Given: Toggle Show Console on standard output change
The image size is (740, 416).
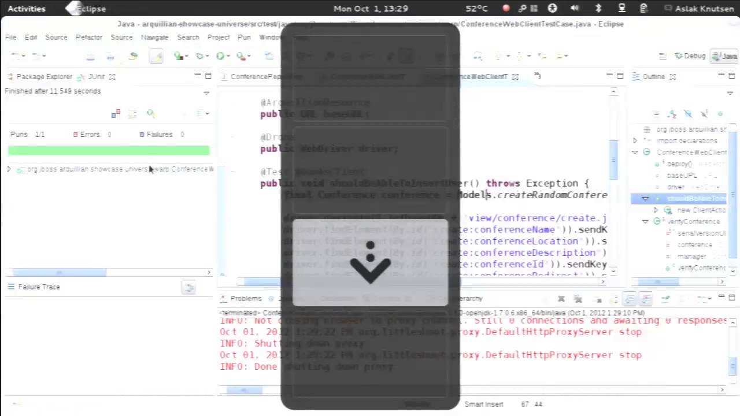Looking at the screenshot, I should tap(630, 299).
